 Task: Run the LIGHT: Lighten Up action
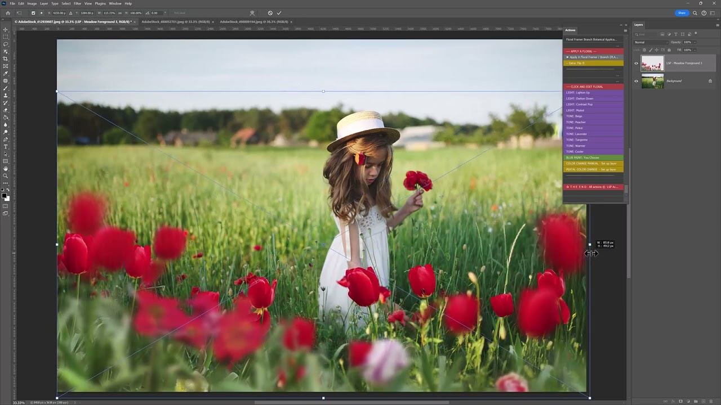pos(578,93)
